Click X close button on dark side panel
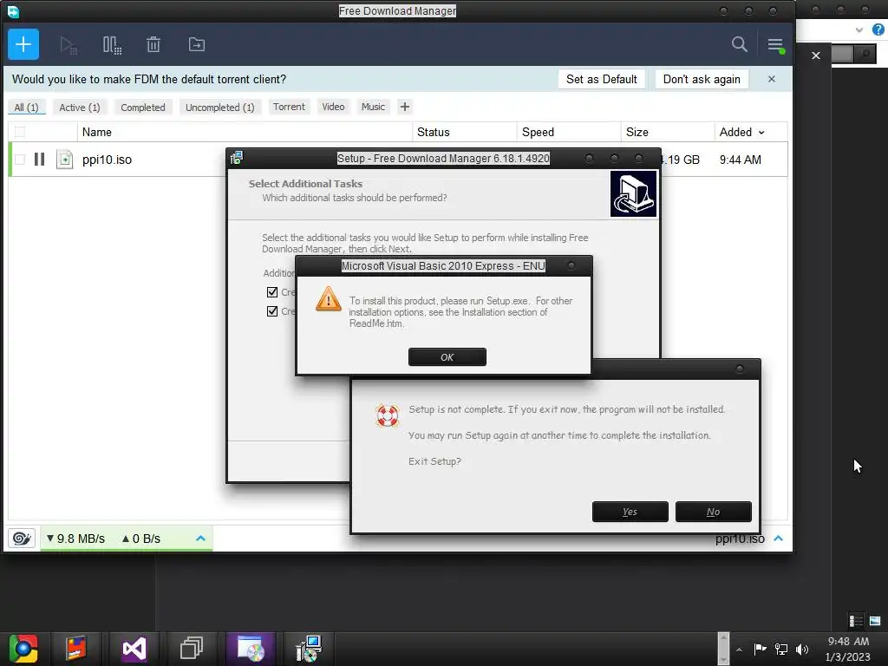Screen dimensions: 888x666 tap(815, 55)
